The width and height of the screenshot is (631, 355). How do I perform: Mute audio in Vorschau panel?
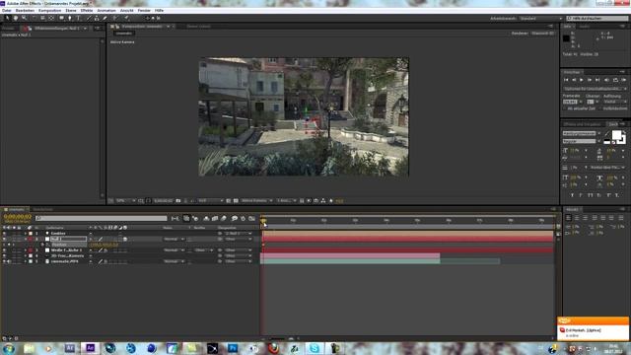pos(607,80)
